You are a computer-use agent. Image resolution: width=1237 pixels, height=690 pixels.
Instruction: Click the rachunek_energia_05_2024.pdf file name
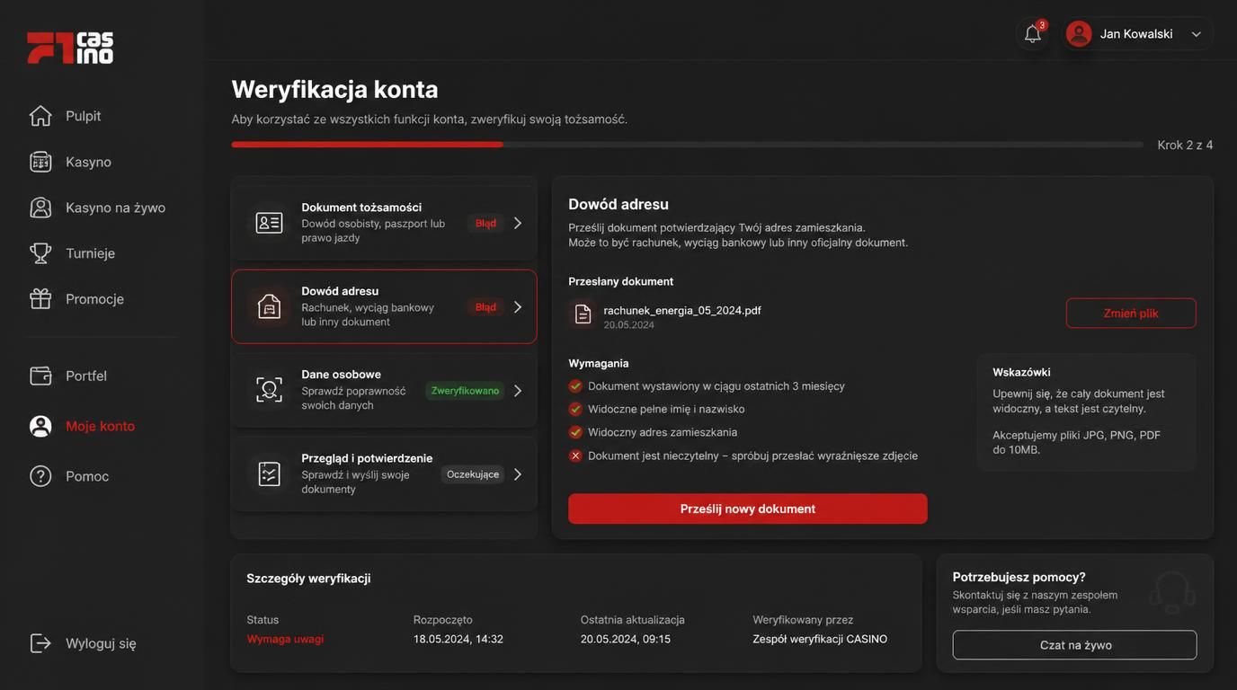682,310
